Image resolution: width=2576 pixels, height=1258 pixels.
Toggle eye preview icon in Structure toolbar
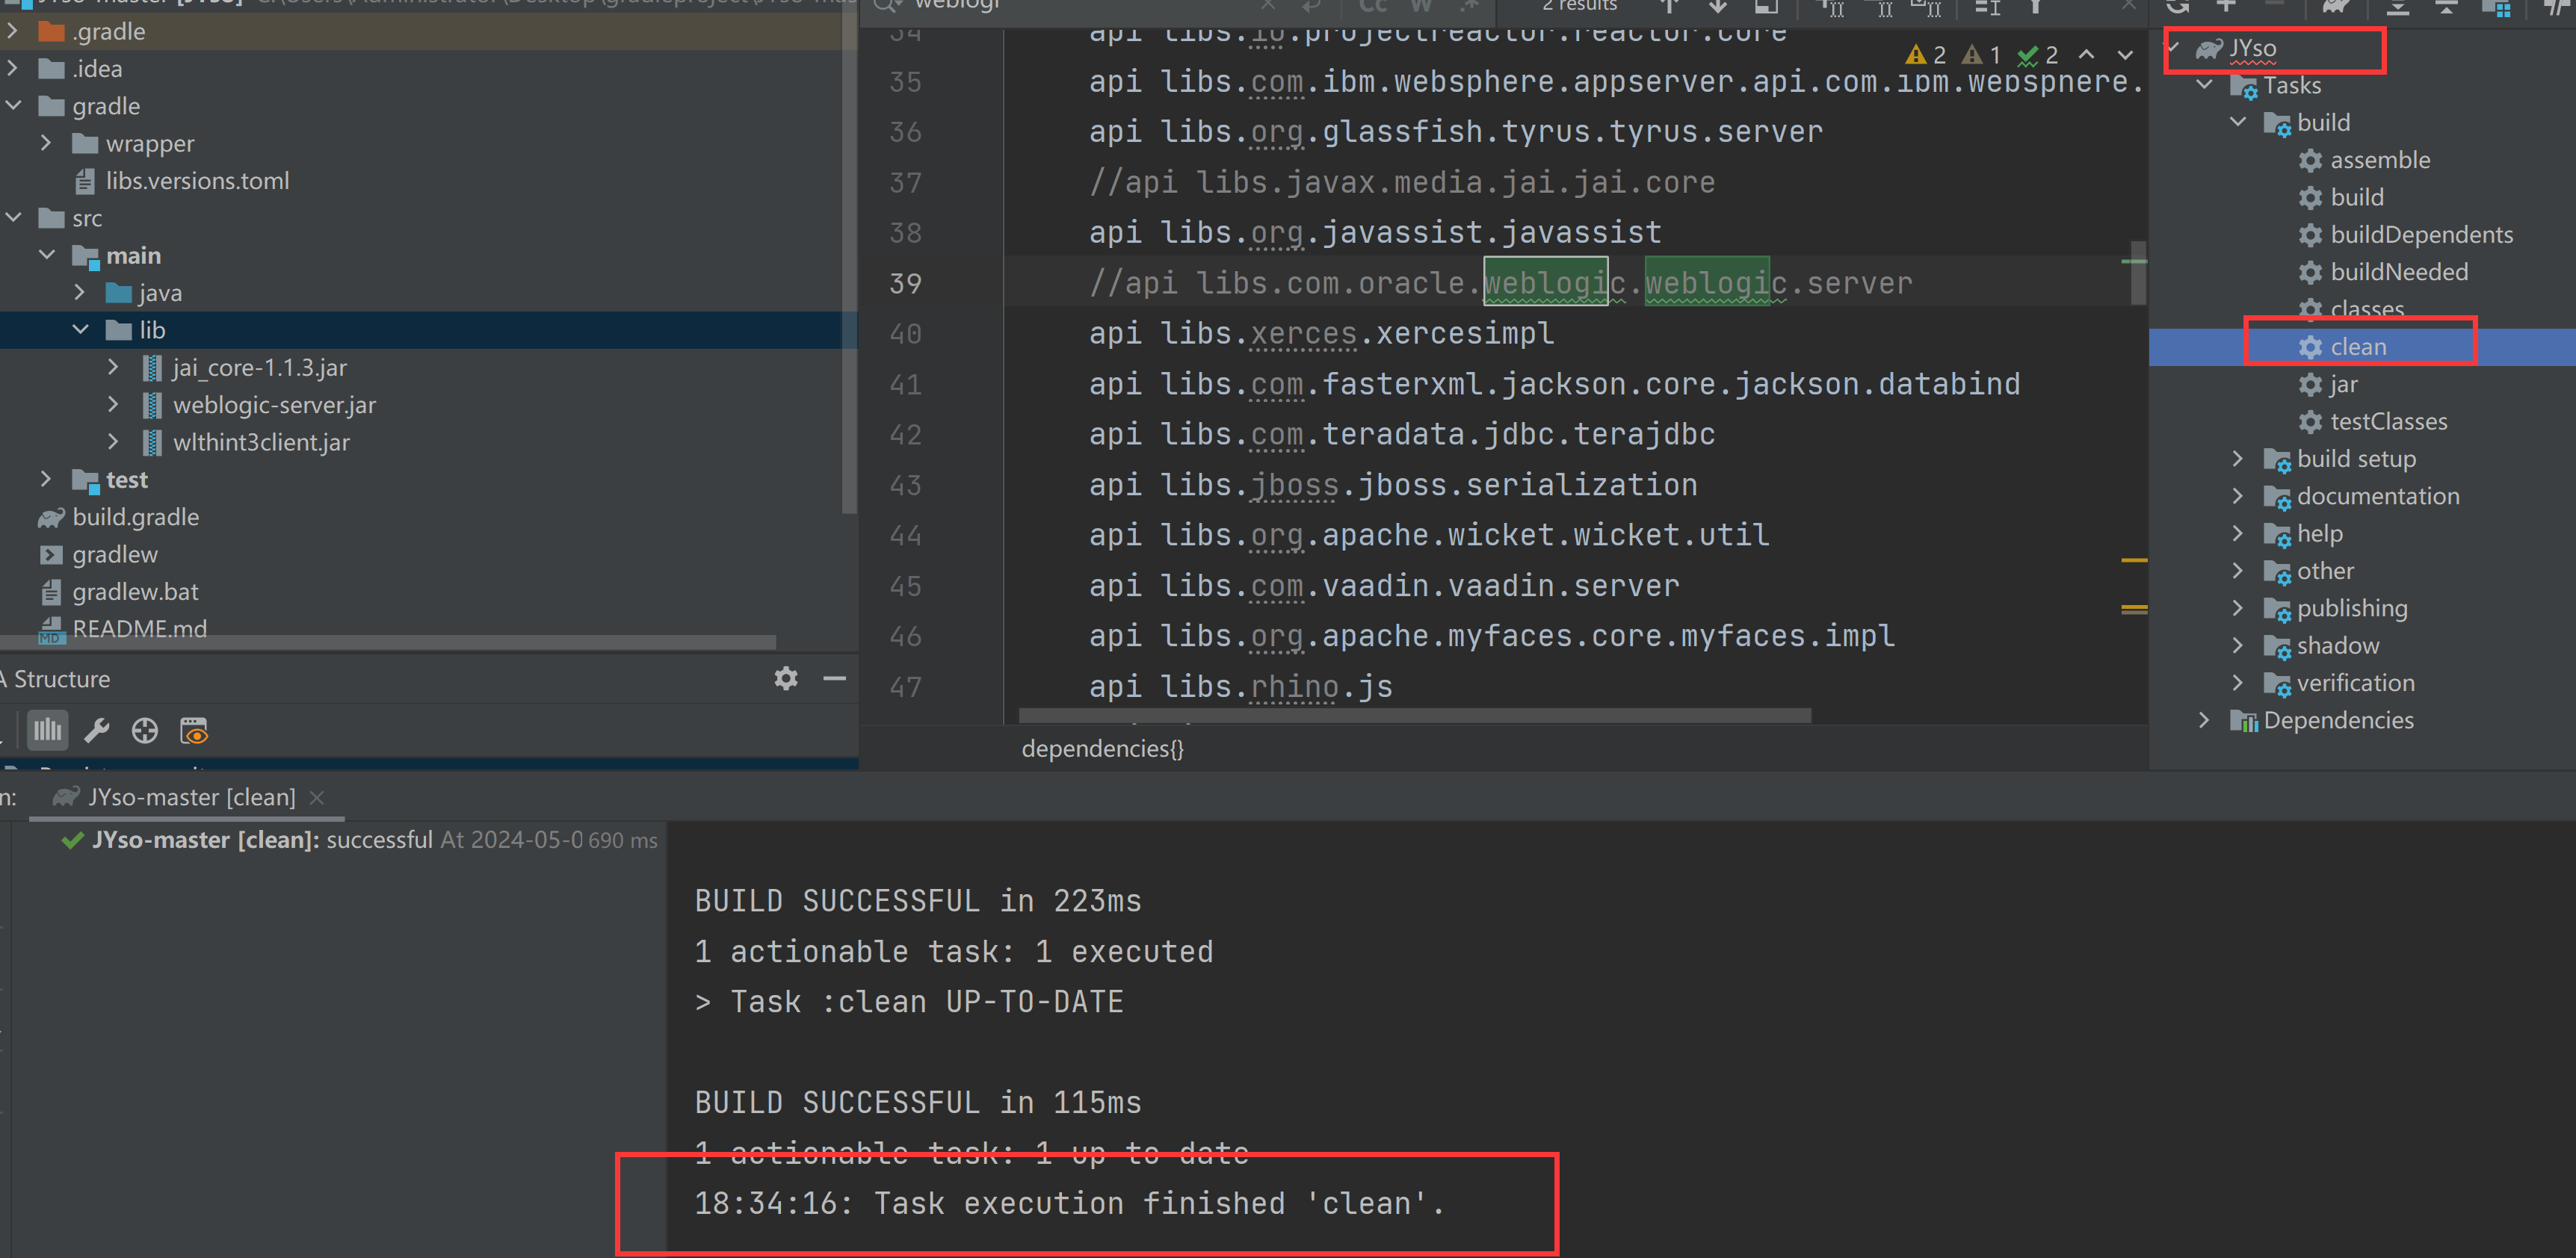click(x=194, y=731)
